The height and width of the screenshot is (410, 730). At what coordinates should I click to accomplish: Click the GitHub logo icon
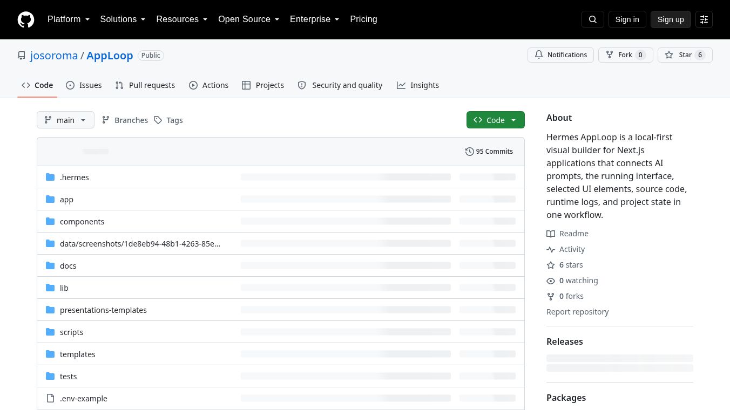(26, 19)
